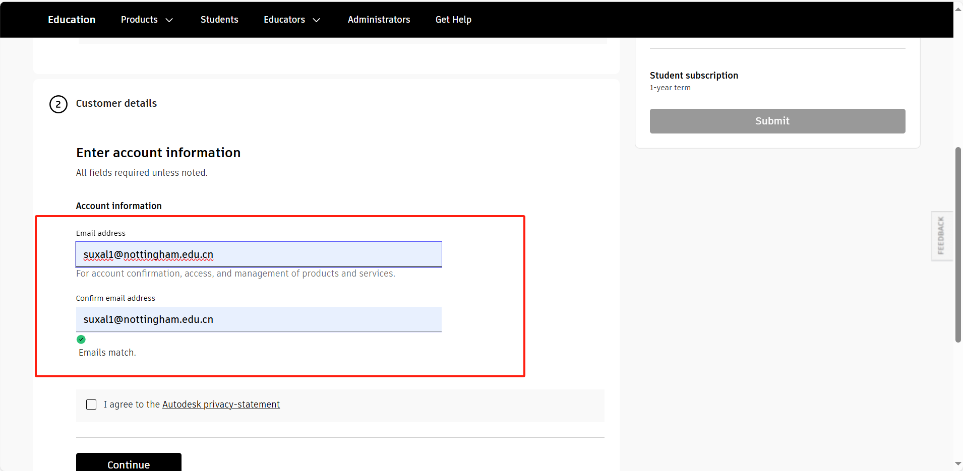Go to the Students page

[x=219, y=20]
